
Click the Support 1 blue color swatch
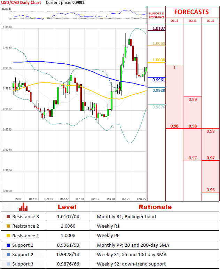8,245
